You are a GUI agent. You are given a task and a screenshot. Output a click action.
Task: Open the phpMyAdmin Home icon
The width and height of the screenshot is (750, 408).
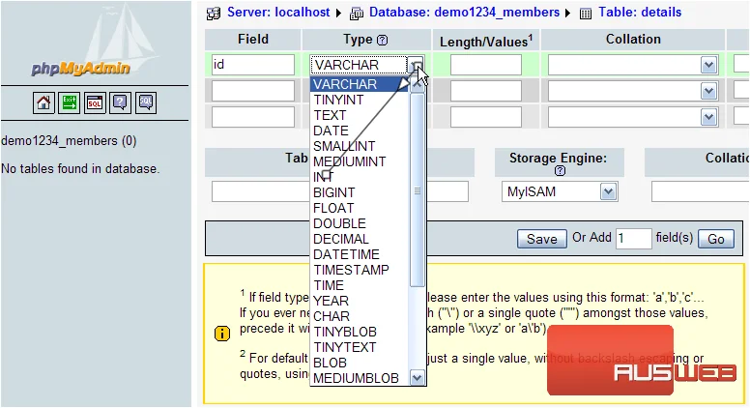(43, 102)
